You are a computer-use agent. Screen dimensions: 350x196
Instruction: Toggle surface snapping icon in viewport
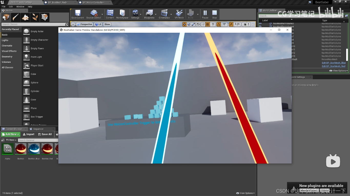click(203, 24)
